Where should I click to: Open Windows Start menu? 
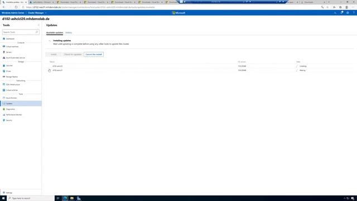[x=3, y=198]
